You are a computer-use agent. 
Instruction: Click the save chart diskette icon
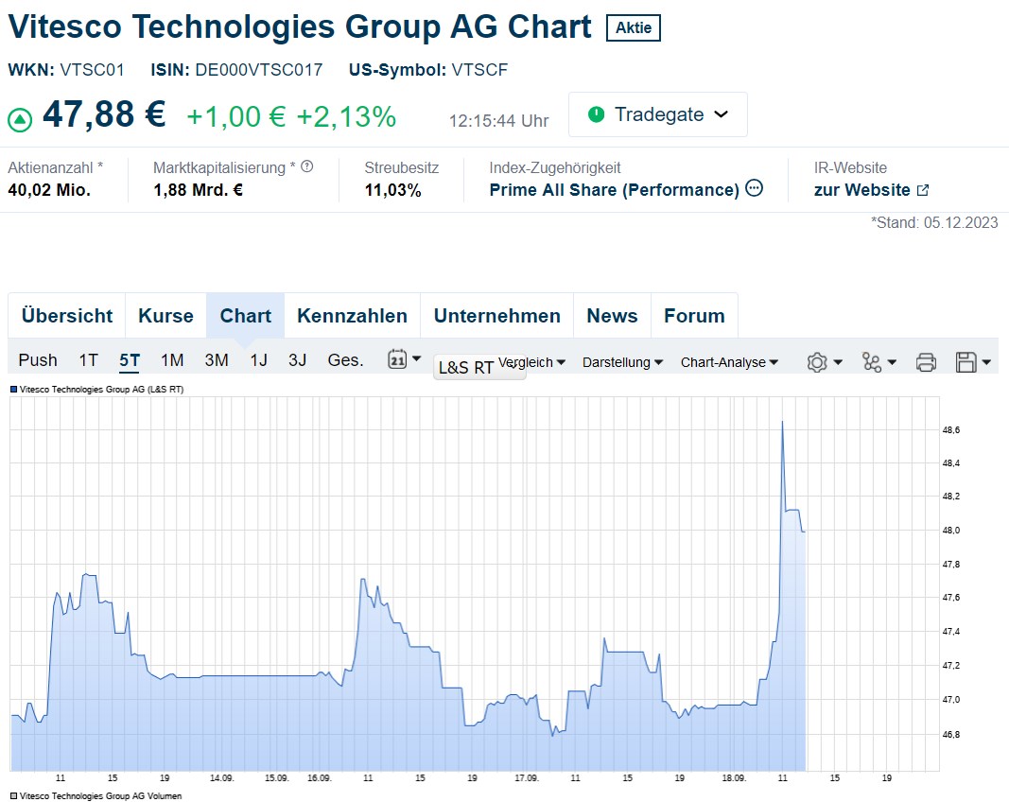[x=966, y=362]
